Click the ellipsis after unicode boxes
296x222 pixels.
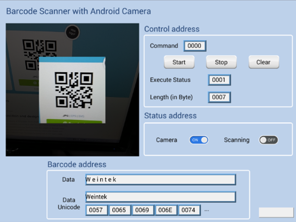tap(207, 211)
